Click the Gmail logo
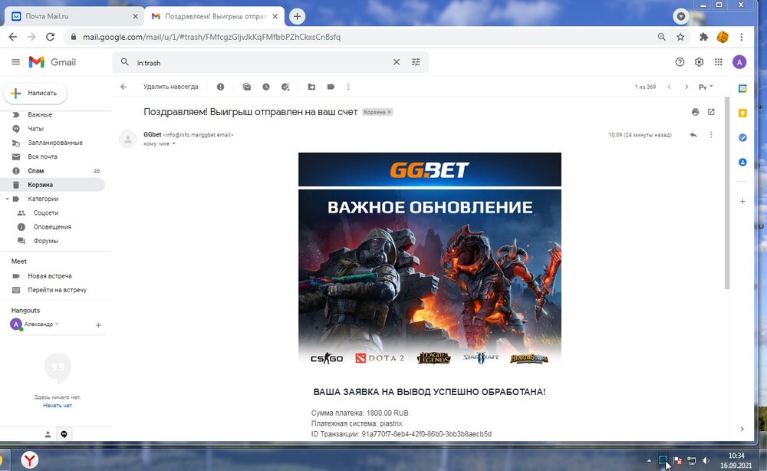 [x=52, y=62]
